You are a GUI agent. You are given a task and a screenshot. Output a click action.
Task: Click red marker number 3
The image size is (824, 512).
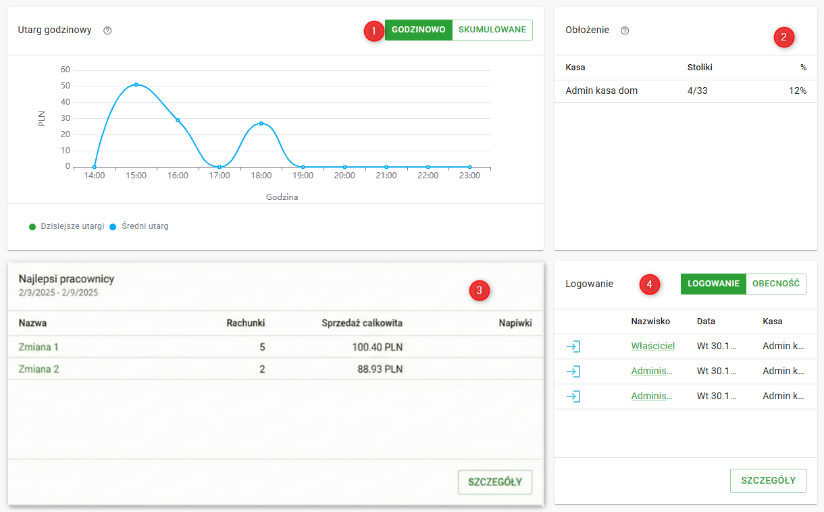point(479,290)
